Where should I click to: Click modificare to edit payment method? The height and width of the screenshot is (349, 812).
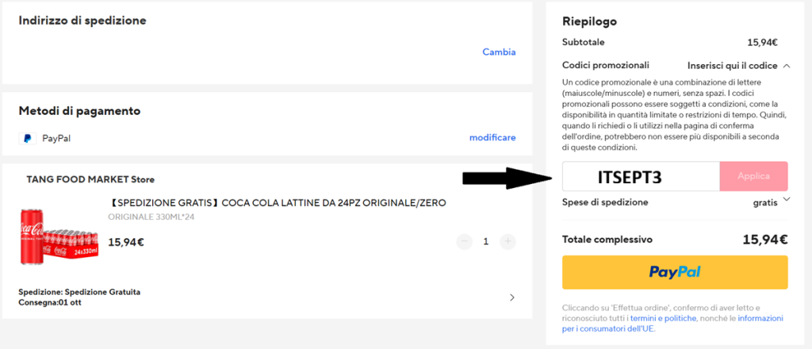(492, 137)
